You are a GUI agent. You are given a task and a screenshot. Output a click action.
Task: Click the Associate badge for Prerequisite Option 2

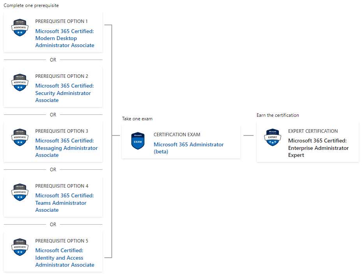click(x=20, y=83)
